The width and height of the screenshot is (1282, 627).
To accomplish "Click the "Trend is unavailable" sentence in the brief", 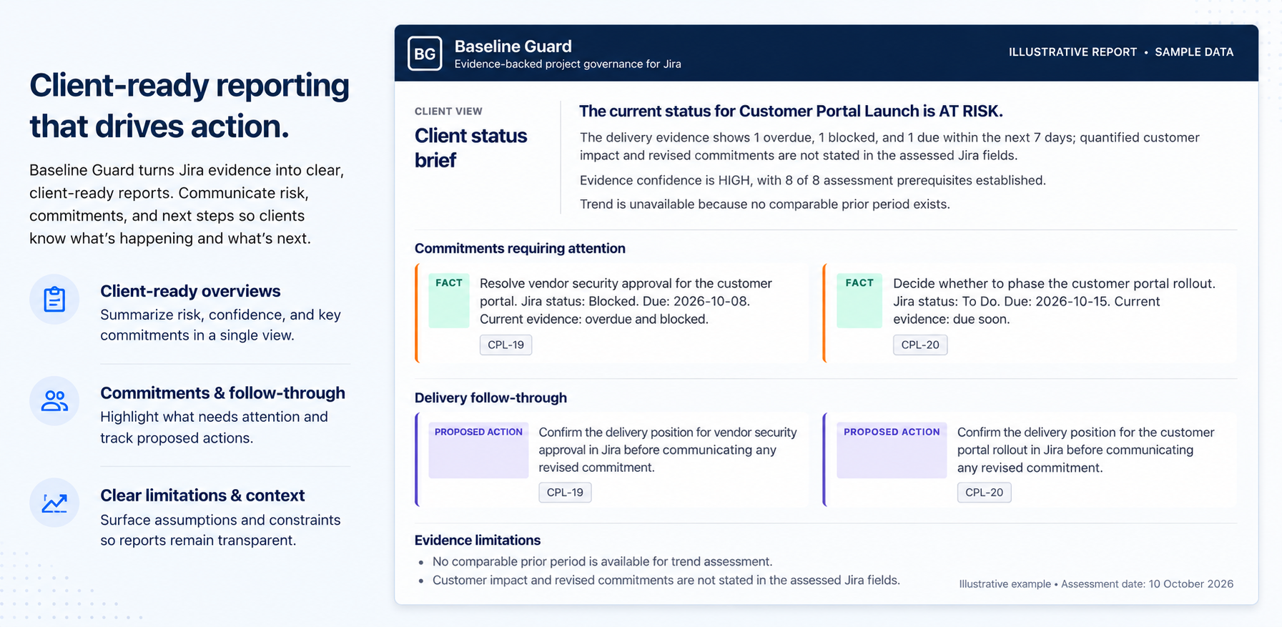I will (765, 204).
